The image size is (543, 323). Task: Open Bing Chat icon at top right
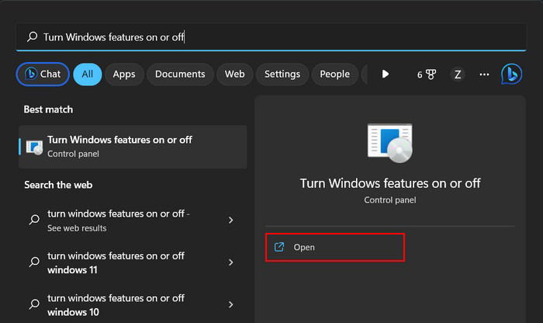pos(511,75)
